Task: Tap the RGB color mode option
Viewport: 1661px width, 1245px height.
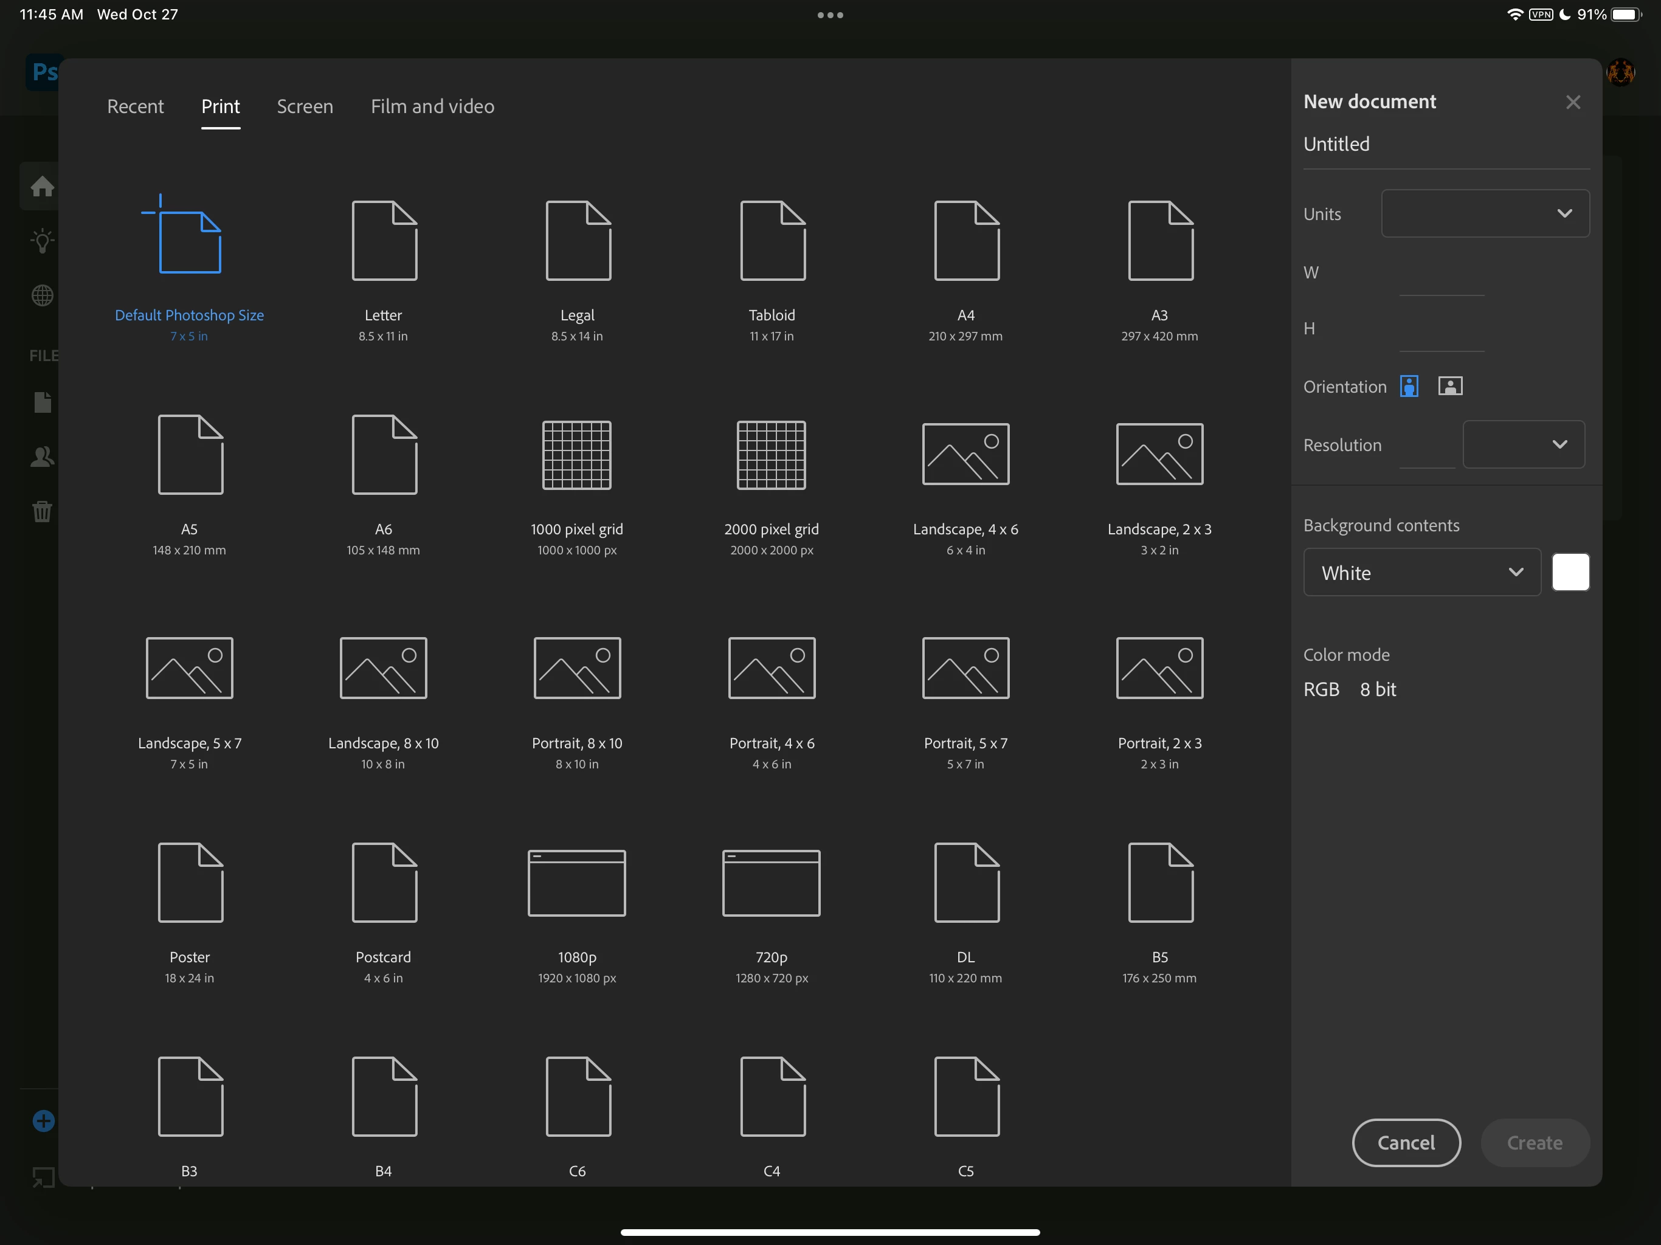Action: 1321,689
